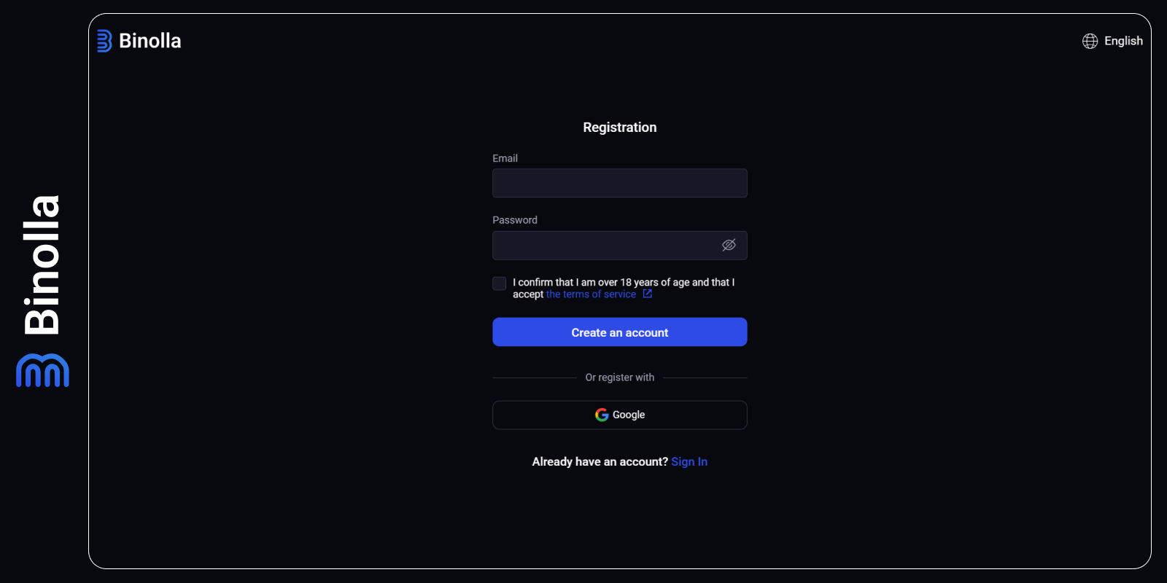This screenshot has height=583, width=1167.
Task: Select the Binolla emblem in the left sidebar
Action: (x=42, y=371)
